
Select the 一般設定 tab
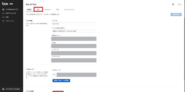[29, 10]
